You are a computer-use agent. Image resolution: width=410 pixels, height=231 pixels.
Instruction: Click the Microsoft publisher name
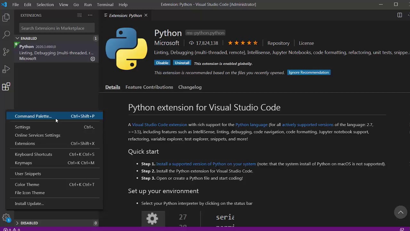(167, 43)
